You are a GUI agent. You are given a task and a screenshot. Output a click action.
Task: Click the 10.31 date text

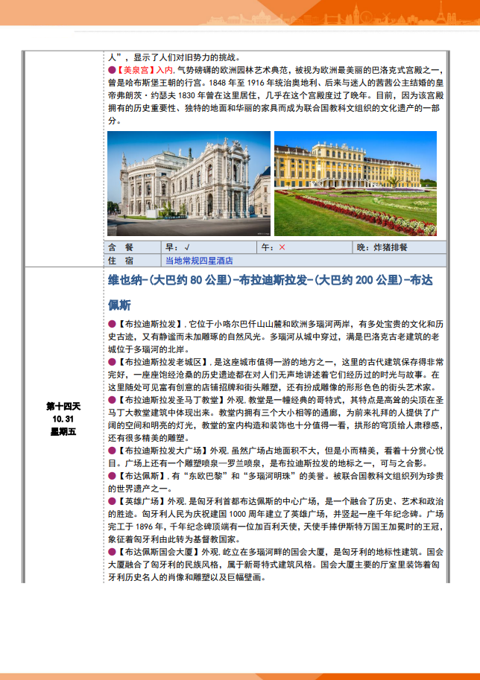click(x=63, y=419)
